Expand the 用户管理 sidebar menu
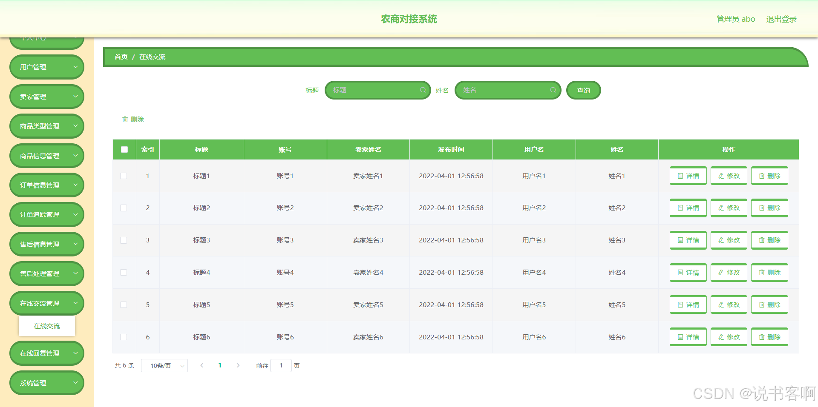This screenshot has height=407, width=818. 47,67
